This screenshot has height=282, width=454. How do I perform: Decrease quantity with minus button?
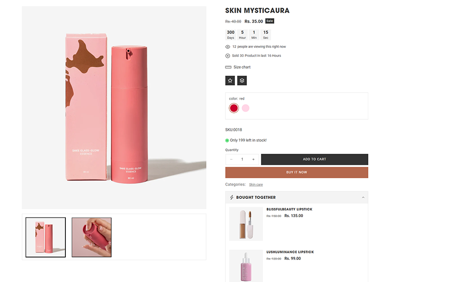(x=231, y=159)
